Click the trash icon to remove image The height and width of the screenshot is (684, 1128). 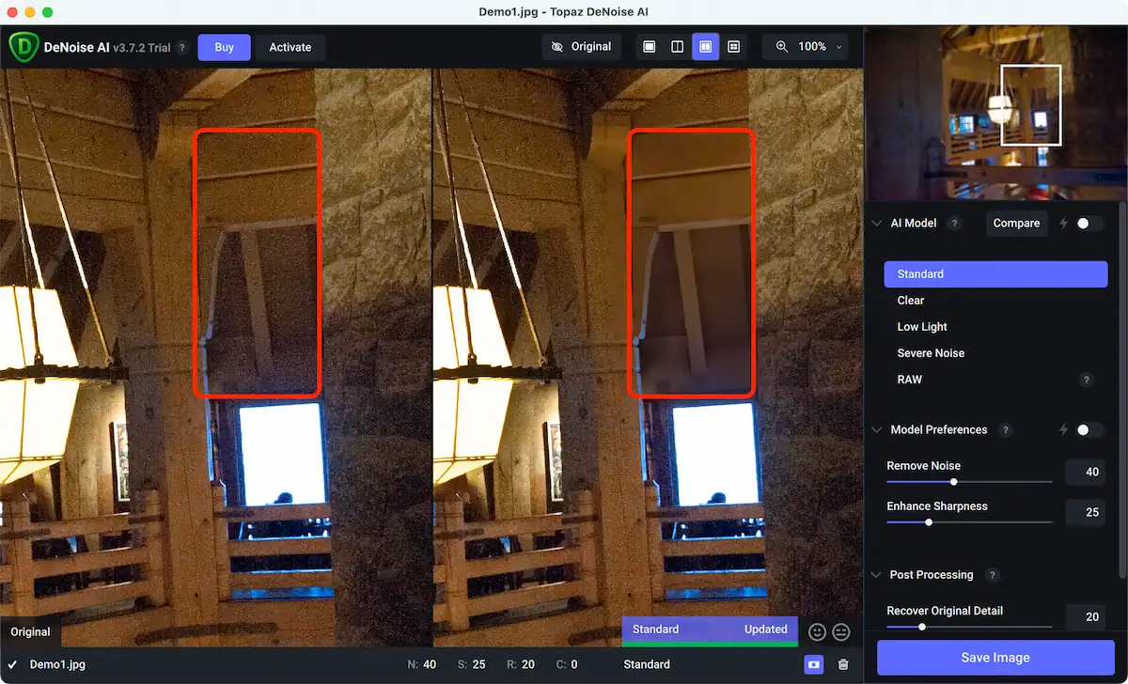click(843, 664)
